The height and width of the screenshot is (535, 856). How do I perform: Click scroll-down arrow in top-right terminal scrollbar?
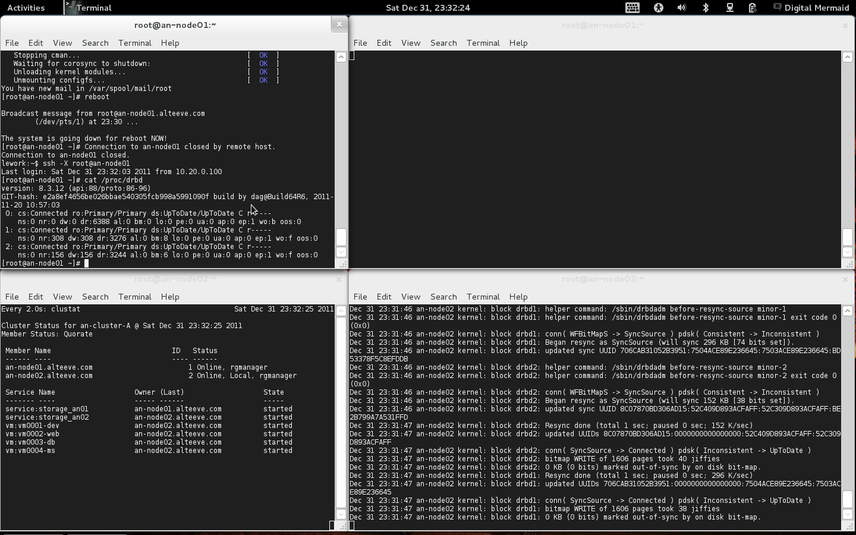tap(848, 252)
